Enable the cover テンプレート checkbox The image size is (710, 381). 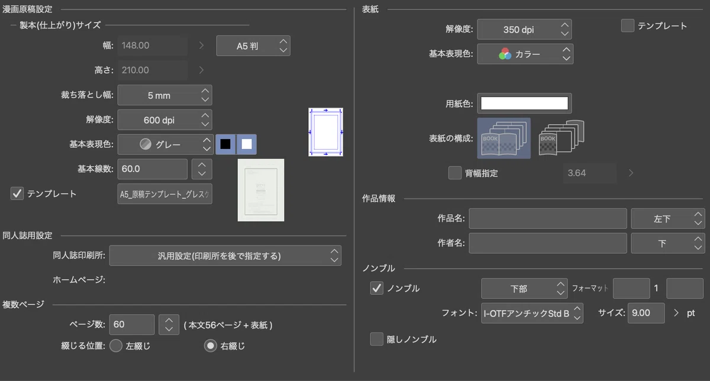tap(628, 25)
